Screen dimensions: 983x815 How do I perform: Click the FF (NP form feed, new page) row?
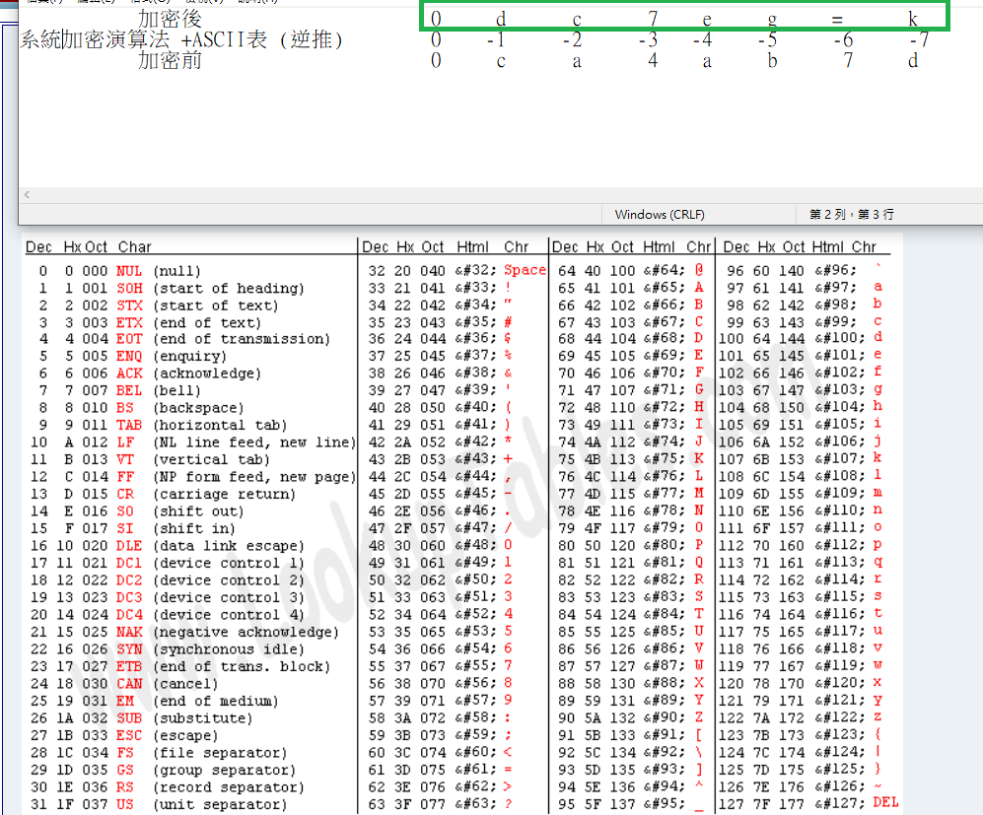click(193, 477)
